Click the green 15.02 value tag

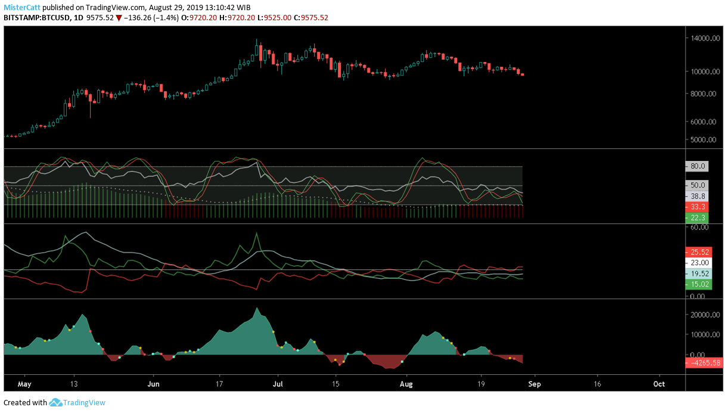(x=699, y=285)
